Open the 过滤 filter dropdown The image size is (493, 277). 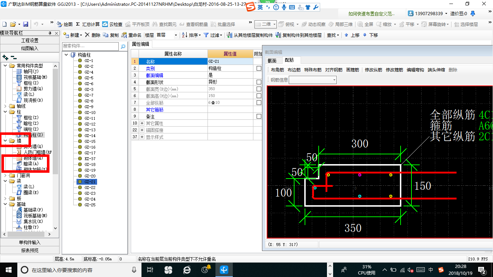213,35
